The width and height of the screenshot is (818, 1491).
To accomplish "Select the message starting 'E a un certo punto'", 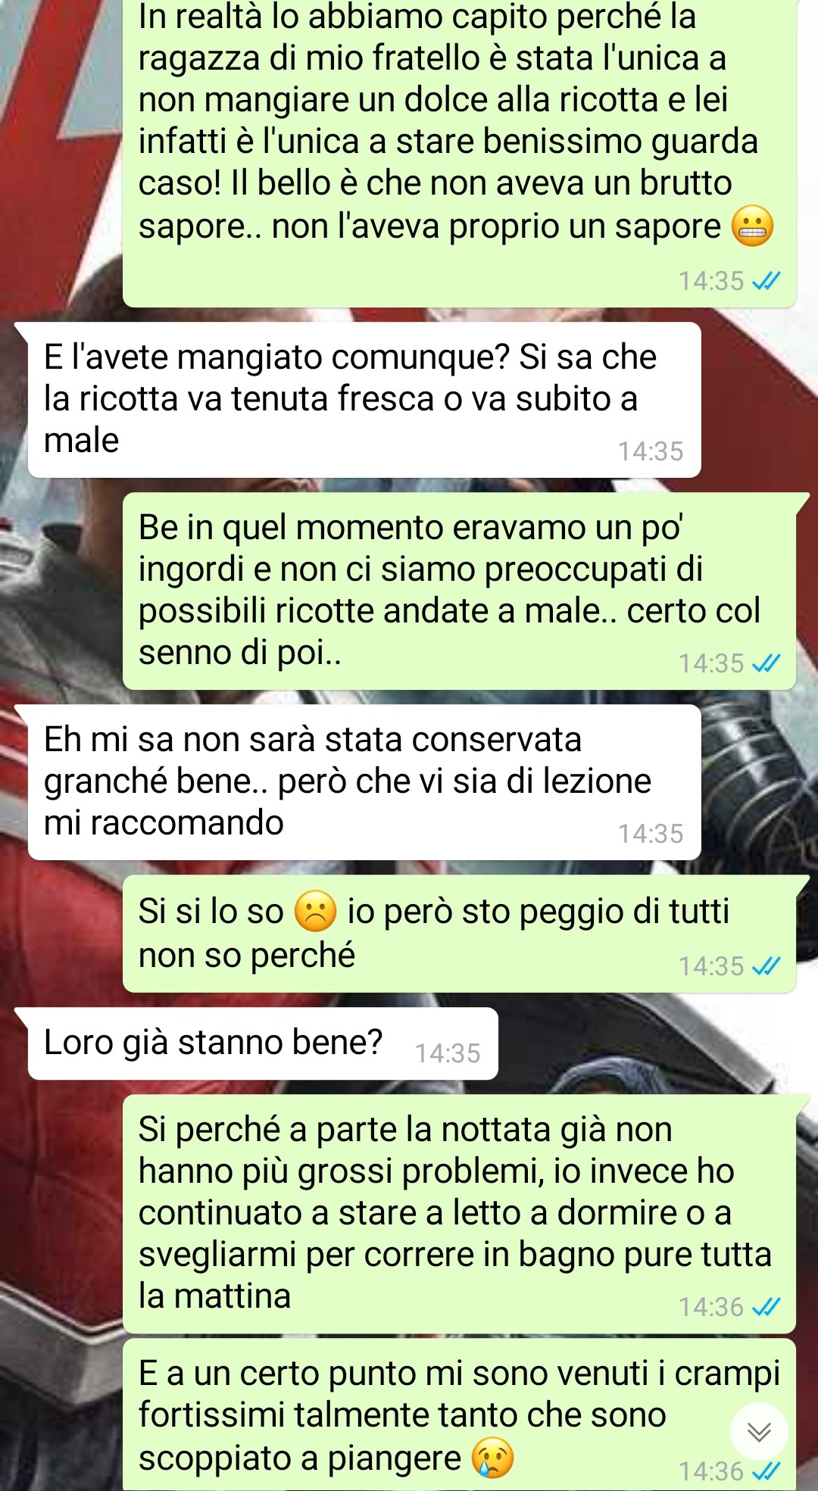I will pos(459,1415).
